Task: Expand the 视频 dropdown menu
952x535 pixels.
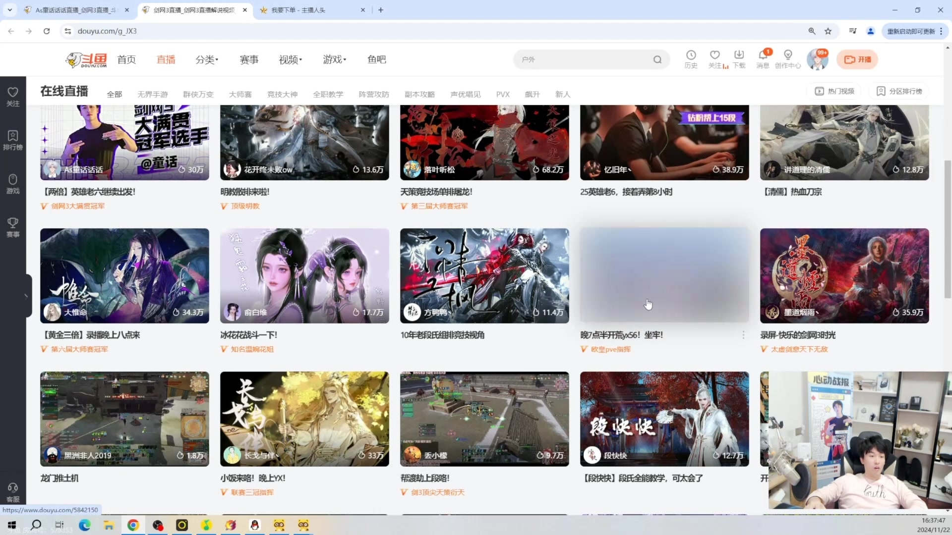Action: coord(291,59)
